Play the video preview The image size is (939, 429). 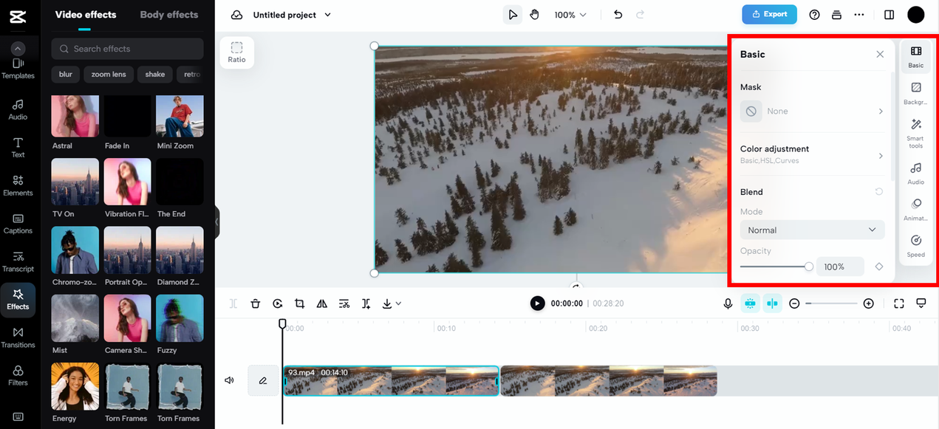pos(537,303)
